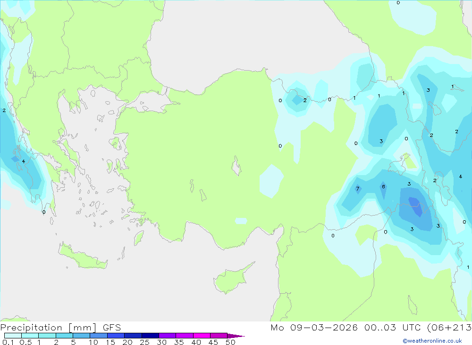Screen dimensions: 472x345
Task: Select the 5–10 mm legend color swatch
Action: (x=81, y=336)
